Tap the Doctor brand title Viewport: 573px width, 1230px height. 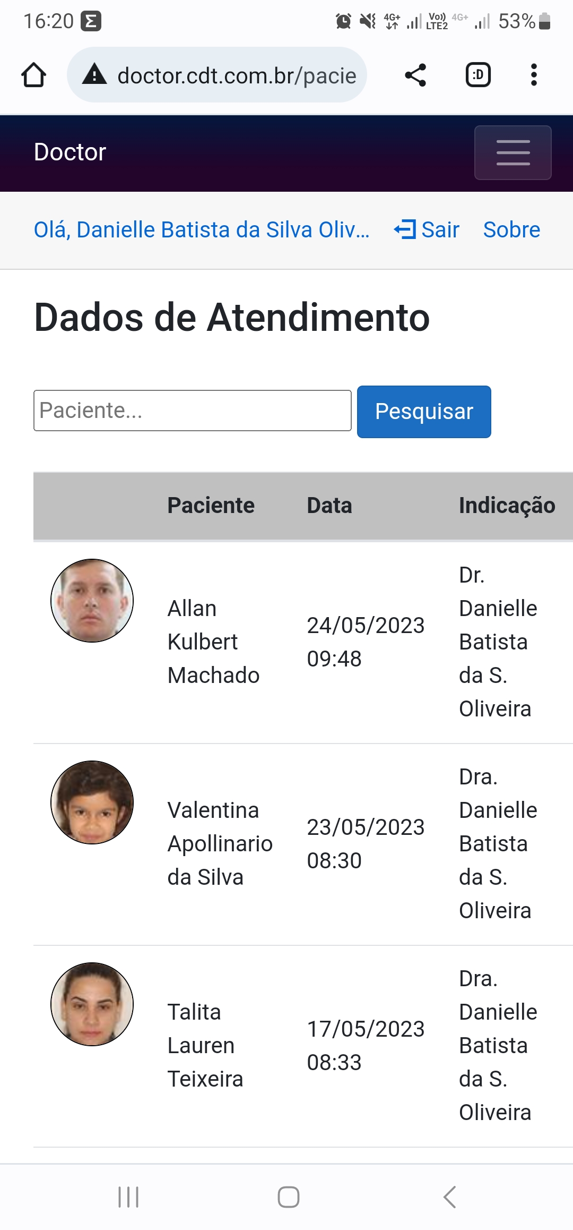tap(70, 152)
